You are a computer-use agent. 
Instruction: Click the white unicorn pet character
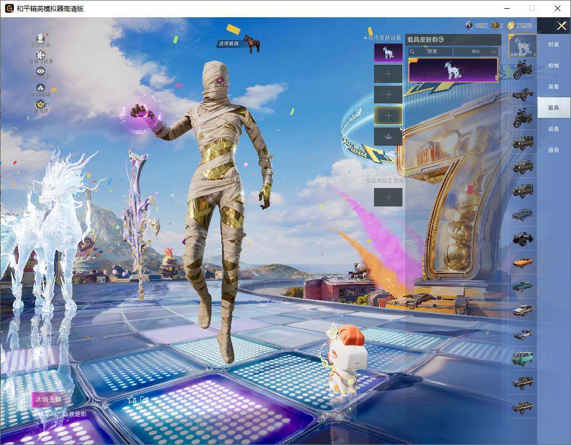pyautogui.click(x=345, y=358)
